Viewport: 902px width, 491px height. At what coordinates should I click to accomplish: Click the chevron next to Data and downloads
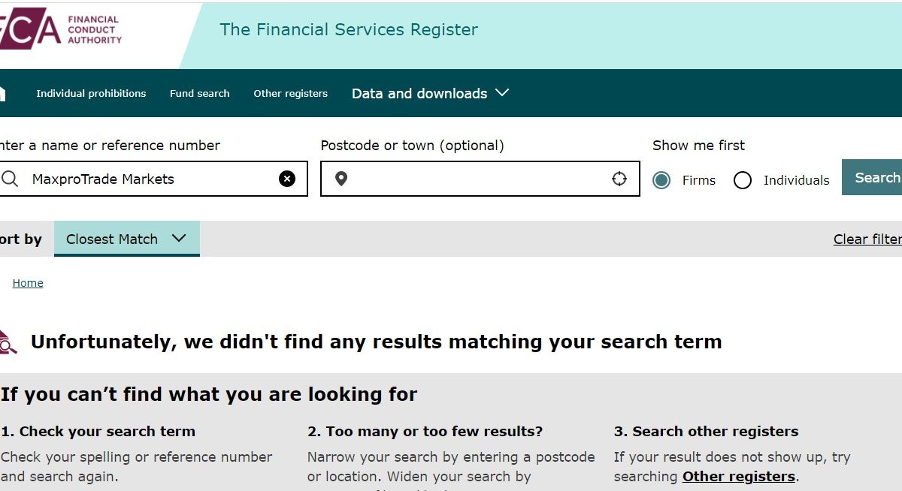point(503,93)
